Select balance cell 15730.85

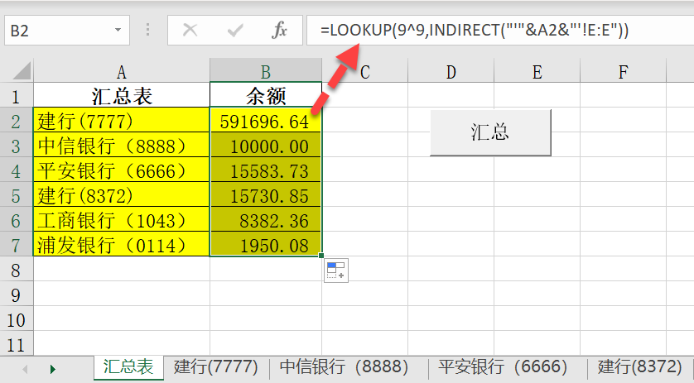click(x=266, y=194)
